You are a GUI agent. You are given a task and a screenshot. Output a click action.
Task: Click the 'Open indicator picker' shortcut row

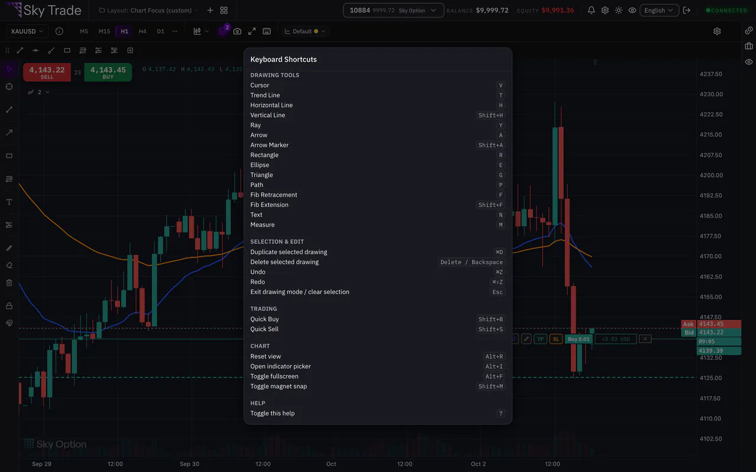[x=377, y=366]
